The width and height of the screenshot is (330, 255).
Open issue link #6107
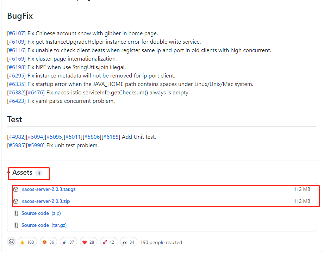17,33
